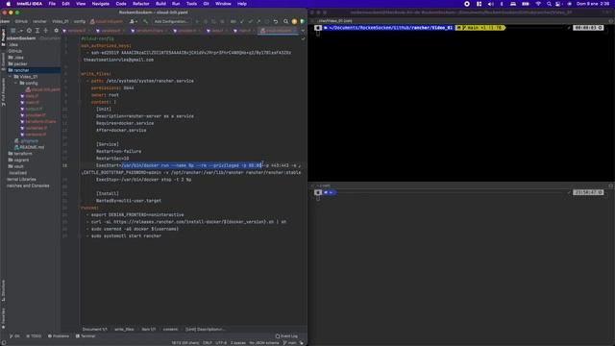This screenshot has height=346, width=615.
Task: Open the Tools menu
Action: (x=191, y=4)
